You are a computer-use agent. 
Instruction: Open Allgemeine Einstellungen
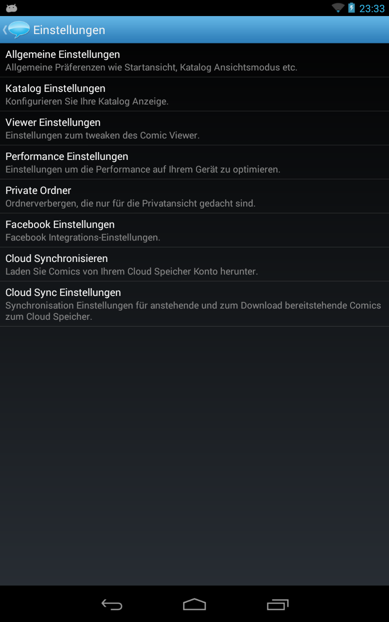point(194,60)
